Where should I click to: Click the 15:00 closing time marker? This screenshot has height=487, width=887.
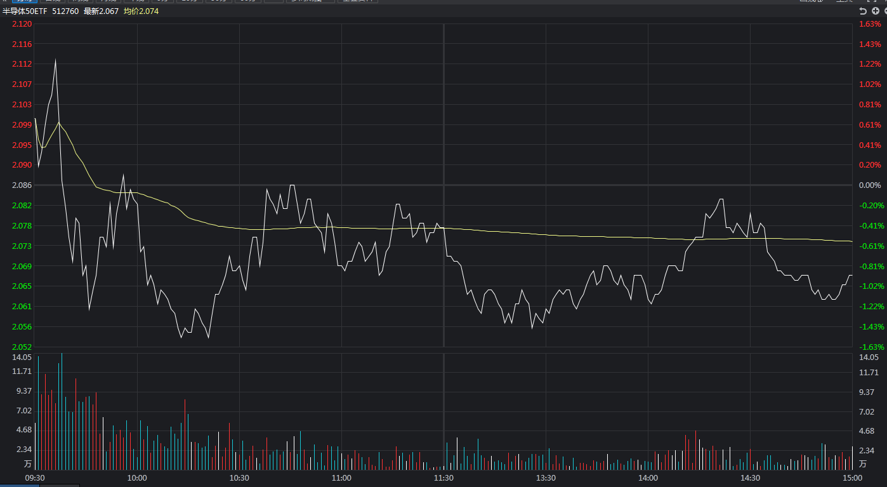click(852, 477)
